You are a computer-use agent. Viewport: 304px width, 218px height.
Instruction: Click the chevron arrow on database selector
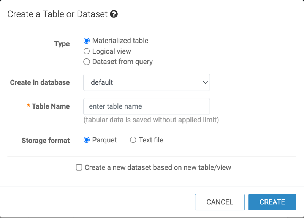tap(205, 82)
